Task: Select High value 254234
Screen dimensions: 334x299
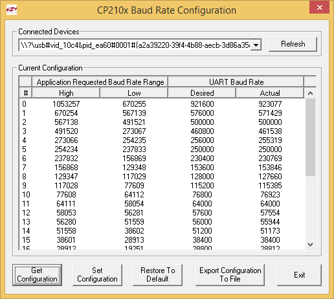Action: 66,149
